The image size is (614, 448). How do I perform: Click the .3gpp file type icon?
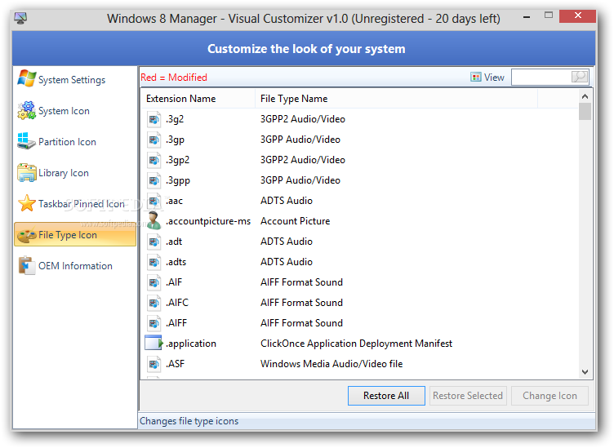pyautogui.click(x=153, y=180)
